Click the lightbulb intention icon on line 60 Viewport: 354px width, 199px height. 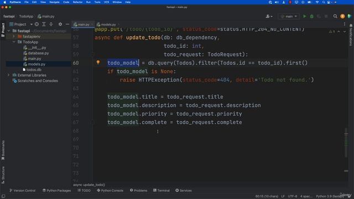coord(98,62)
